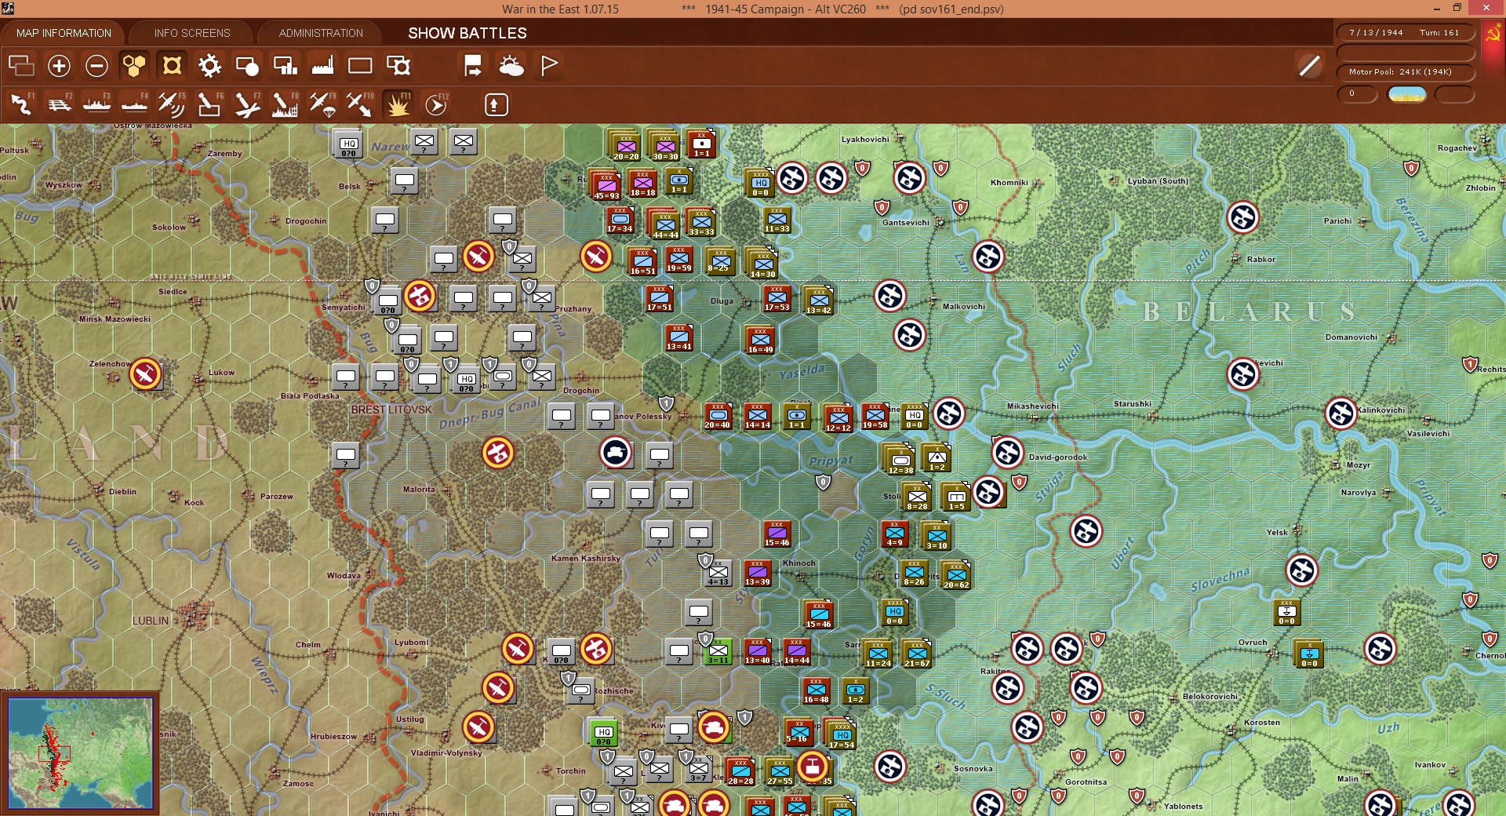Select the 45=93 unit counter
Viewport: 1506px width, 816px height.
tap(606, 184)
